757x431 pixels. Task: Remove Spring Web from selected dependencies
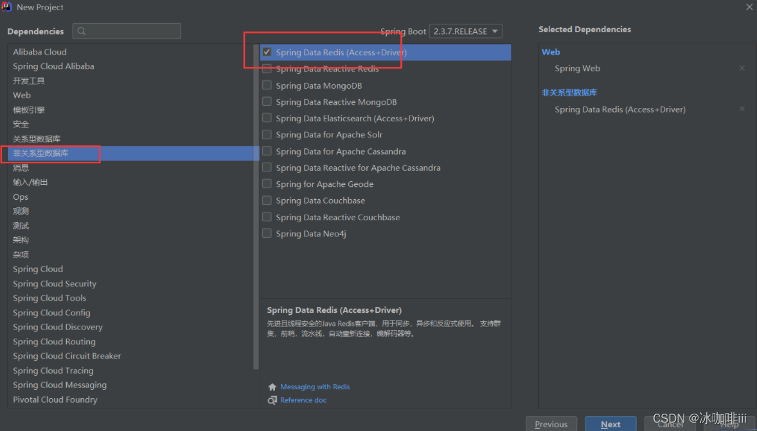(x=742, y=68)
